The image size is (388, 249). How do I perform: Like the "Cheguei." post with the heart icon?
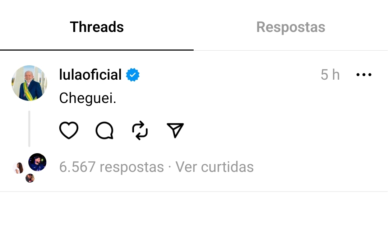69,130
